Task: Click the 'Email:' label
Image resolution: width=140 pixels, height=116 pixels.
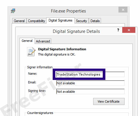Action: (32, 82)
